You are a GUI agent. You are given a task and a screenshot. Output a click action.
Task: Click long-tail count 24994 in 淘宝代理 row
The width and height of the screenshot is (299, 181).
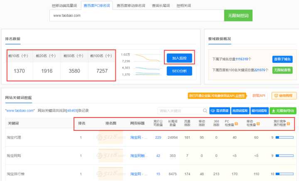point(173,137)
